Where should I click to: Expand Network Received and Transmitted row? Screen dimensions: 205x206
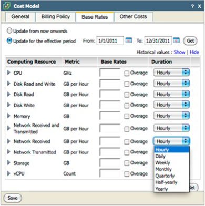point(8,128)
